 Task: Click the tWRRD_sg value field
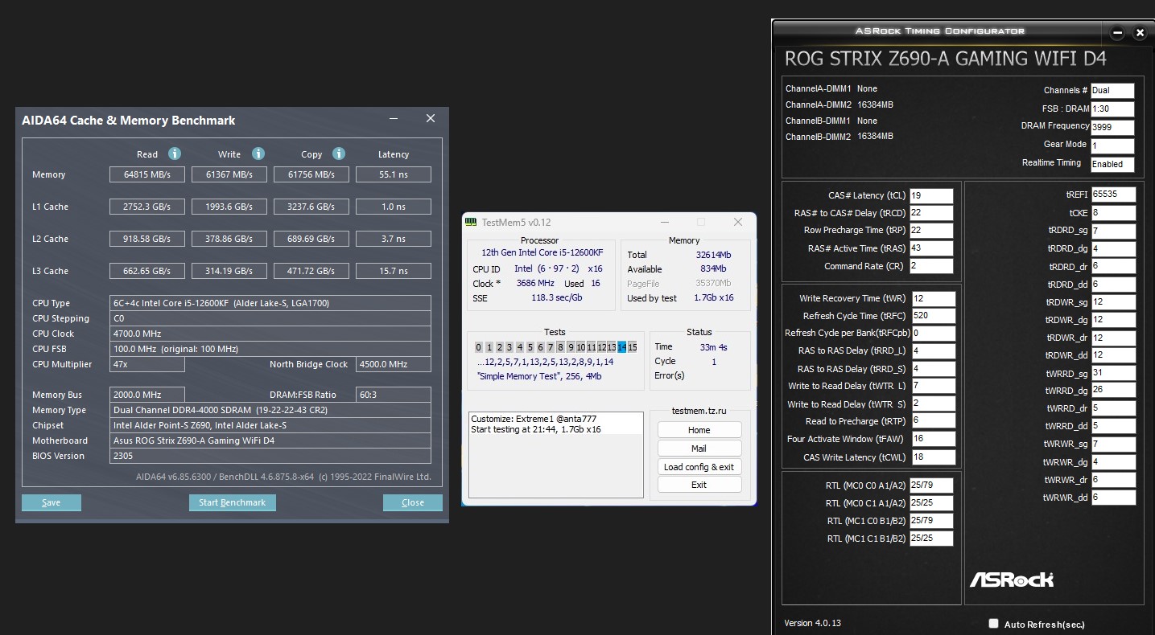[1113, 373]
